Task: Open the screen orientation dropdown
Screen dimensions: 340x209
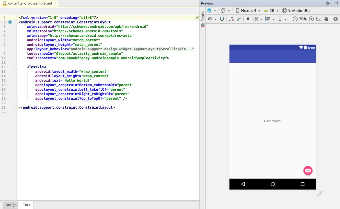Action: (x=225, y=10)
